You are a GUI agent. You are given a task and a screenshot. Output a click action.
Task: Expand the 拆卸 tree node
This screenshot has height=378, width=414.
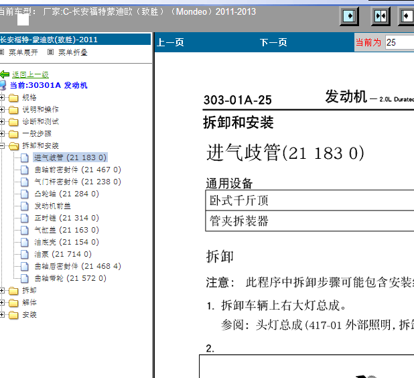(2, 290)
